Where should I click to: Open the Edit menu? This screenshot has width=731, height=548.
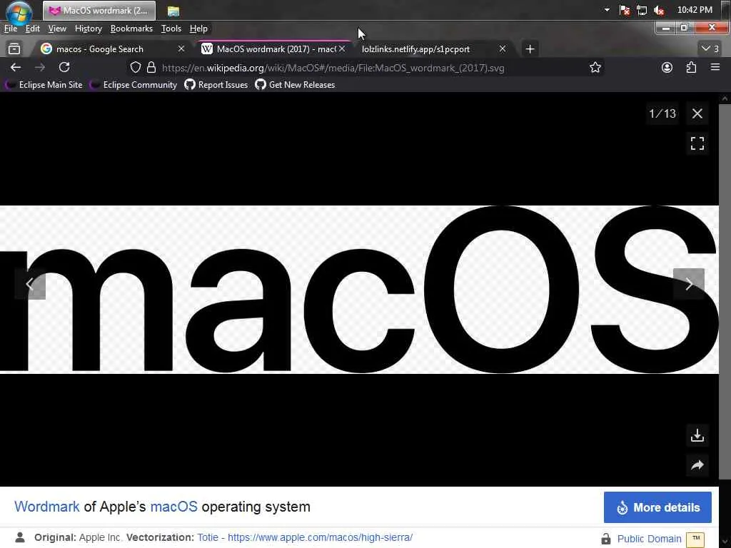pos(33,29)
